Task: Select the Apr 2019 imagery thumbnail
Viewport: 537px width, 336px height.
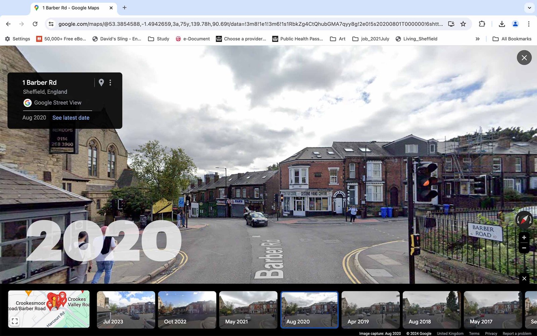Action: pos(371,310)
